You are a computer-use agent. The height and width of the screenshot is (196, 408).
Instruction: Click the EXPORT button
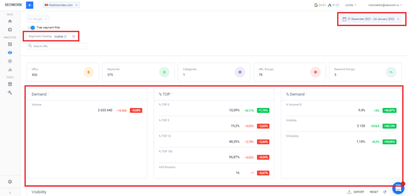355,192
